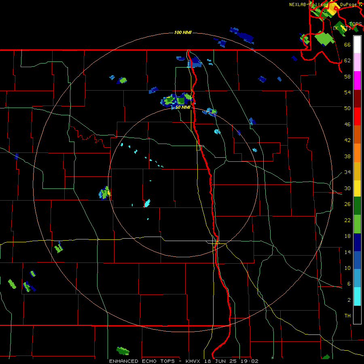Screen dimensions: 364x364
Task: Click the 66 legend value
Action: pyautogui.click(x=347, y=44)
